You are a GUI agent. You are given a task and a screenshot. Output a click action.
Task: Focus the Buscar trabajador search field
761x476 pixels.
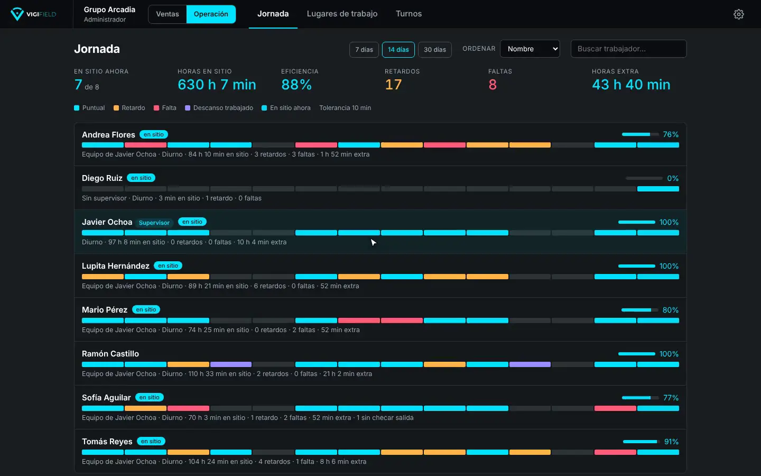(x=629, y=49)
